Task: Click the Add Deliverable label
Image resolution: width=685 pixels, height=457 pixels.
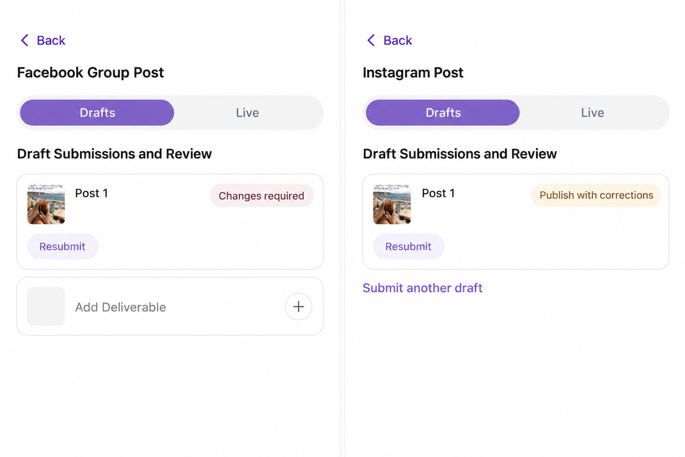Action: [x=120, y=307]
